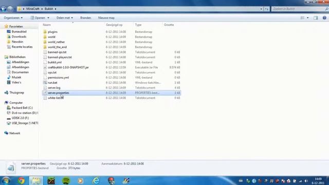Select craftbukkit-1.0.0-SNAPSHOT.jar file

[x=68, y=67]
